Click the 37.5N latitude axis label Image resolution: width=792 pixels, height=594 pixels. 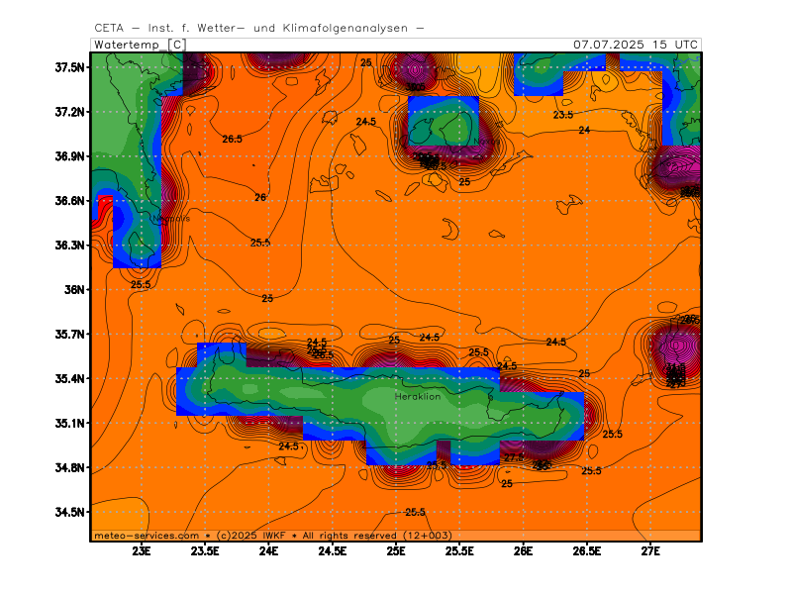(69, 67)
